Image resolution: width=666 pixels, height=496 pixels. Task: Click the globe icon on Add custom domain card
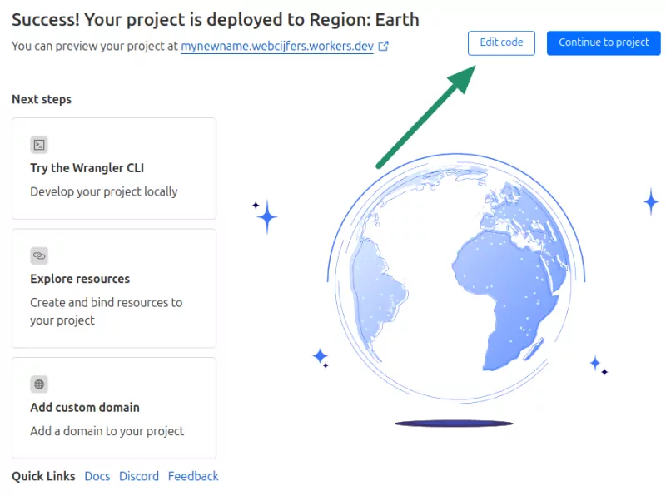click(39, 384)
